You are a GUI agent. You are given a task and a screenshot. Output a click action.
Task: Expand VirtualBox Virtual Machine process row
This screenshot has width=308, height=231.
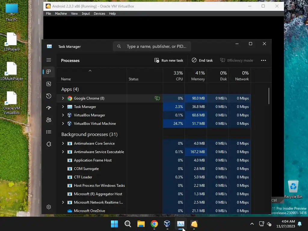[63, 124]
